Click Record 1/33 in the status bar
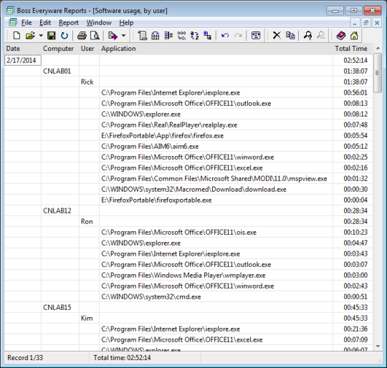The image size is (387, 368). click(25, 358)
